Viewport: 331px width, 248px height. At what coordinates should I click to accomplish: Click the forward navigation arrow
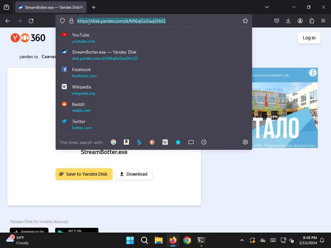[19, 21]
